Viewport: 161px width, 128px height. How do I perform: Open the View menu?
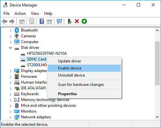pyautogui.click(x=35, y=14)
